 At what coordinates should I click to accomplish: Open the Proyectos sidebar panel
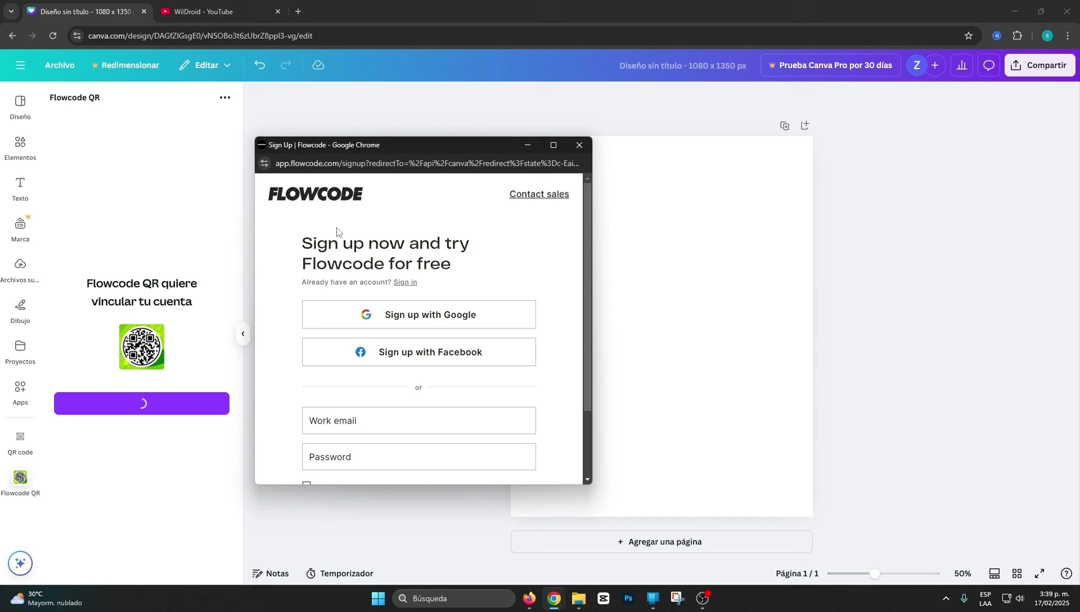(20, 352)
